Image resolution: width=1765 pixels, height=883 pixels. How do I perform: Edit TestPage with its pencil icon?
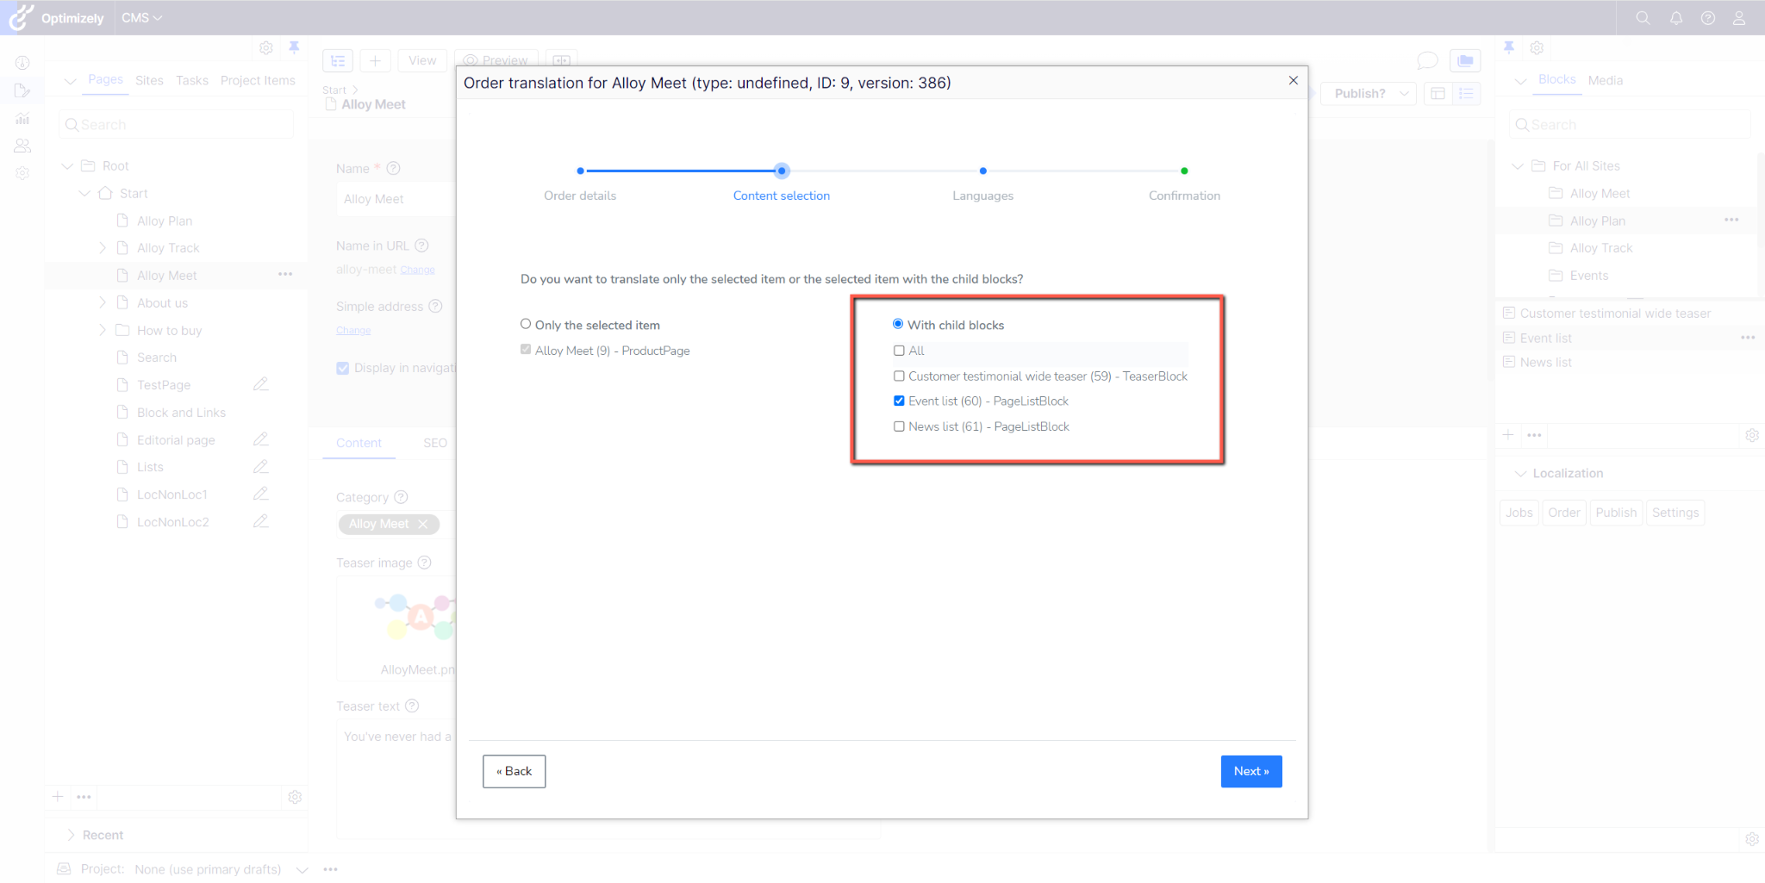(260, 384)
